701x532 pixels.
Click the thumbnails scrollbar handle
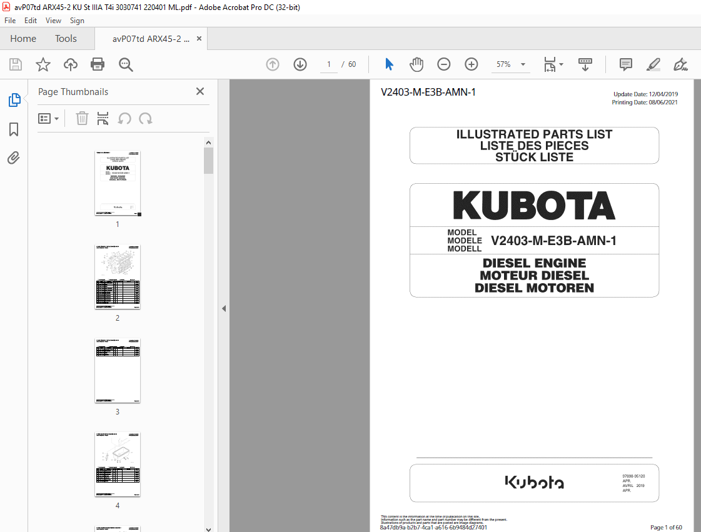pyautogui.click(x=208, y=161)
